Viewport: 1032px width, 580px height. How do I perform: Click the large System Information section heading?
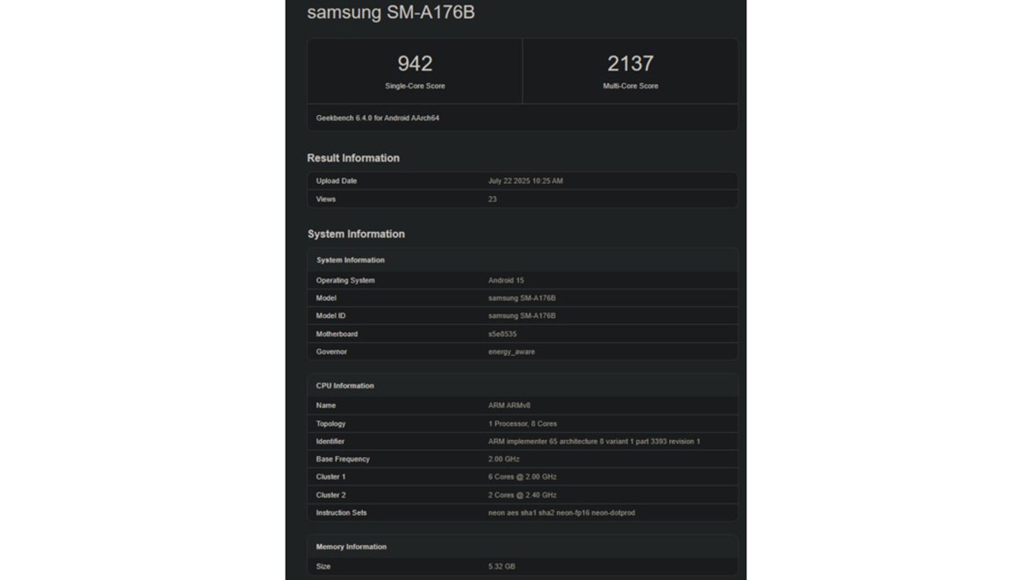point(356,234)
